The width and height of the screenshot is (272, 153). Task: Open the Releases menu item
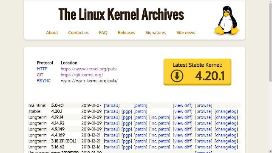[126, 33]
